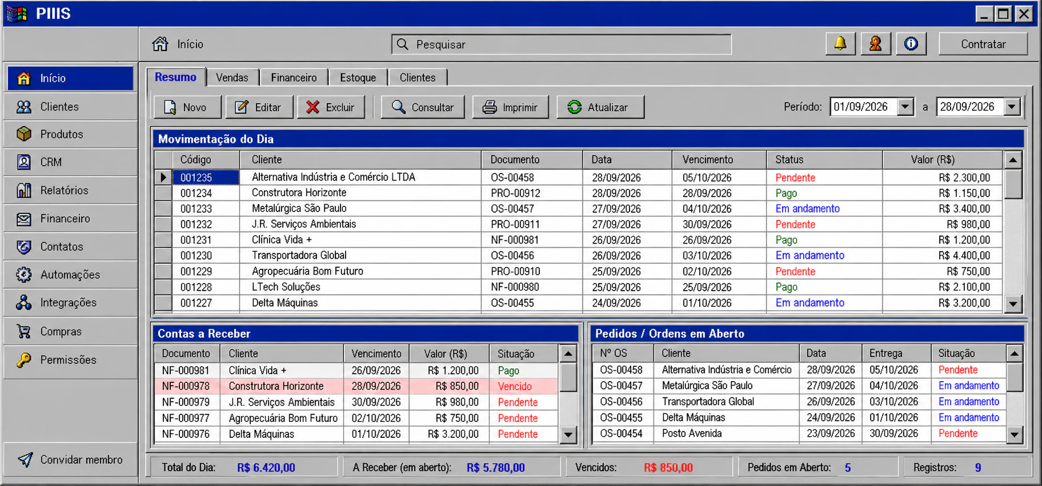Select the Resumo tab
This screenshot has height=486, width=1042.
(176, 77)
